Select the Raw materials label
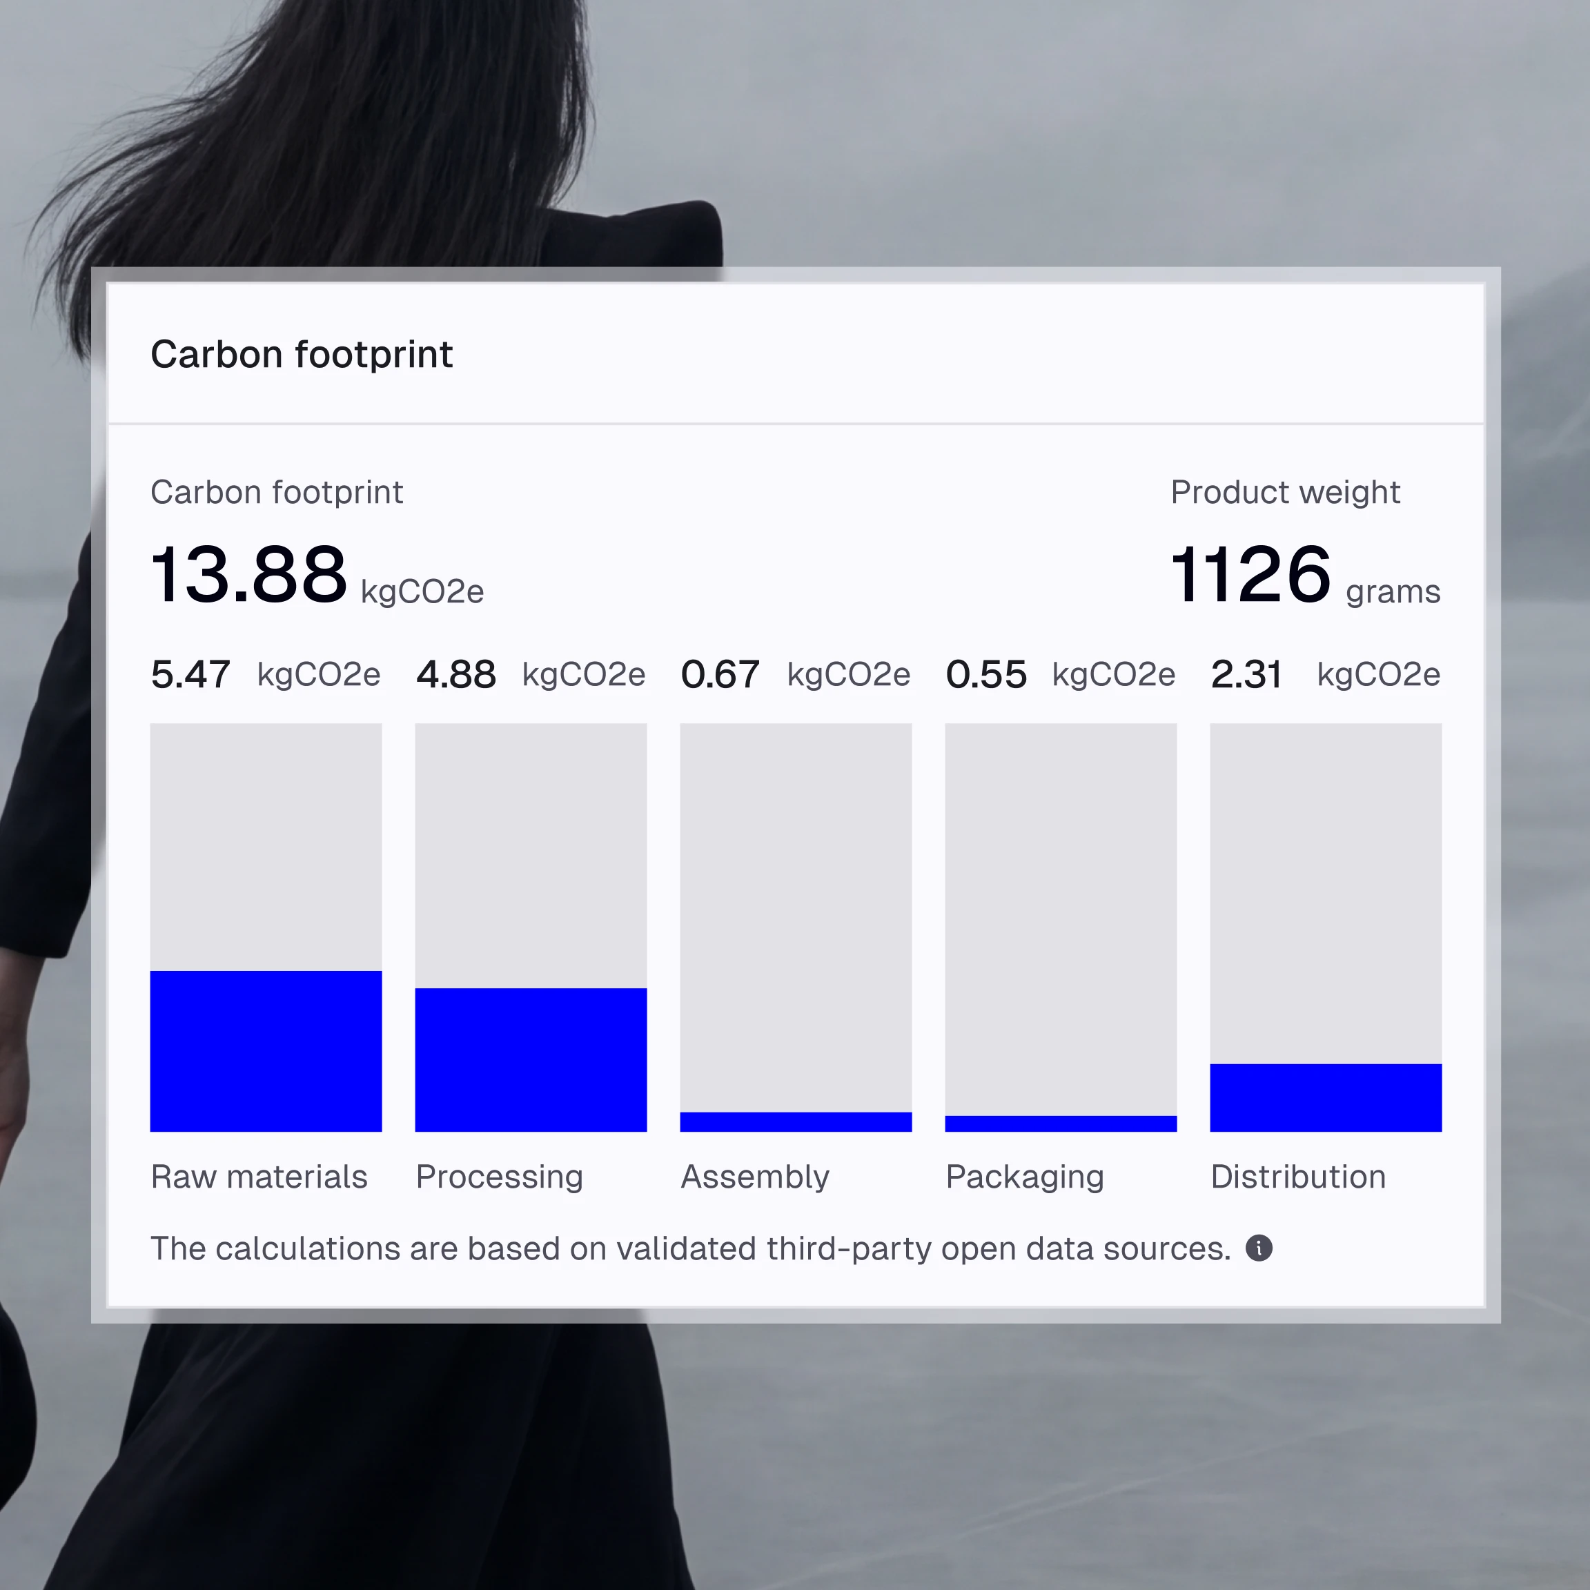 [258, 1176]
